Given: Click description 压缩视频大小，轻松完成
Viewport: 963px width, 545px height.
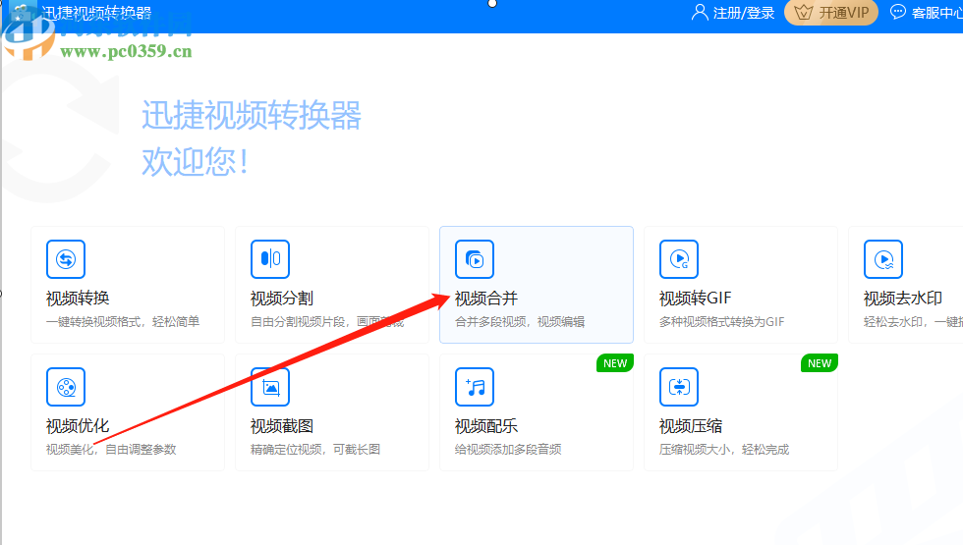Looking at the screenshot, I should (x=724, y=450).
